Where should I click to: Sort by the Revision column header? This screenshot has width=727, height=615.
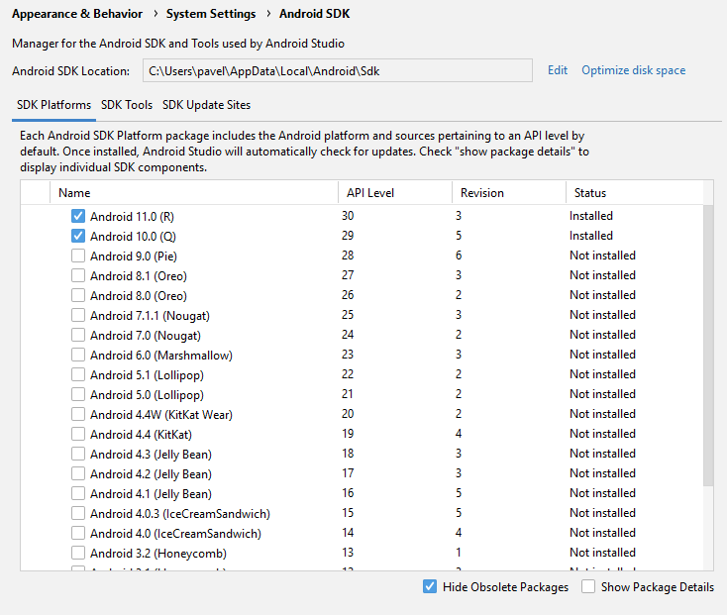point(509,193)
